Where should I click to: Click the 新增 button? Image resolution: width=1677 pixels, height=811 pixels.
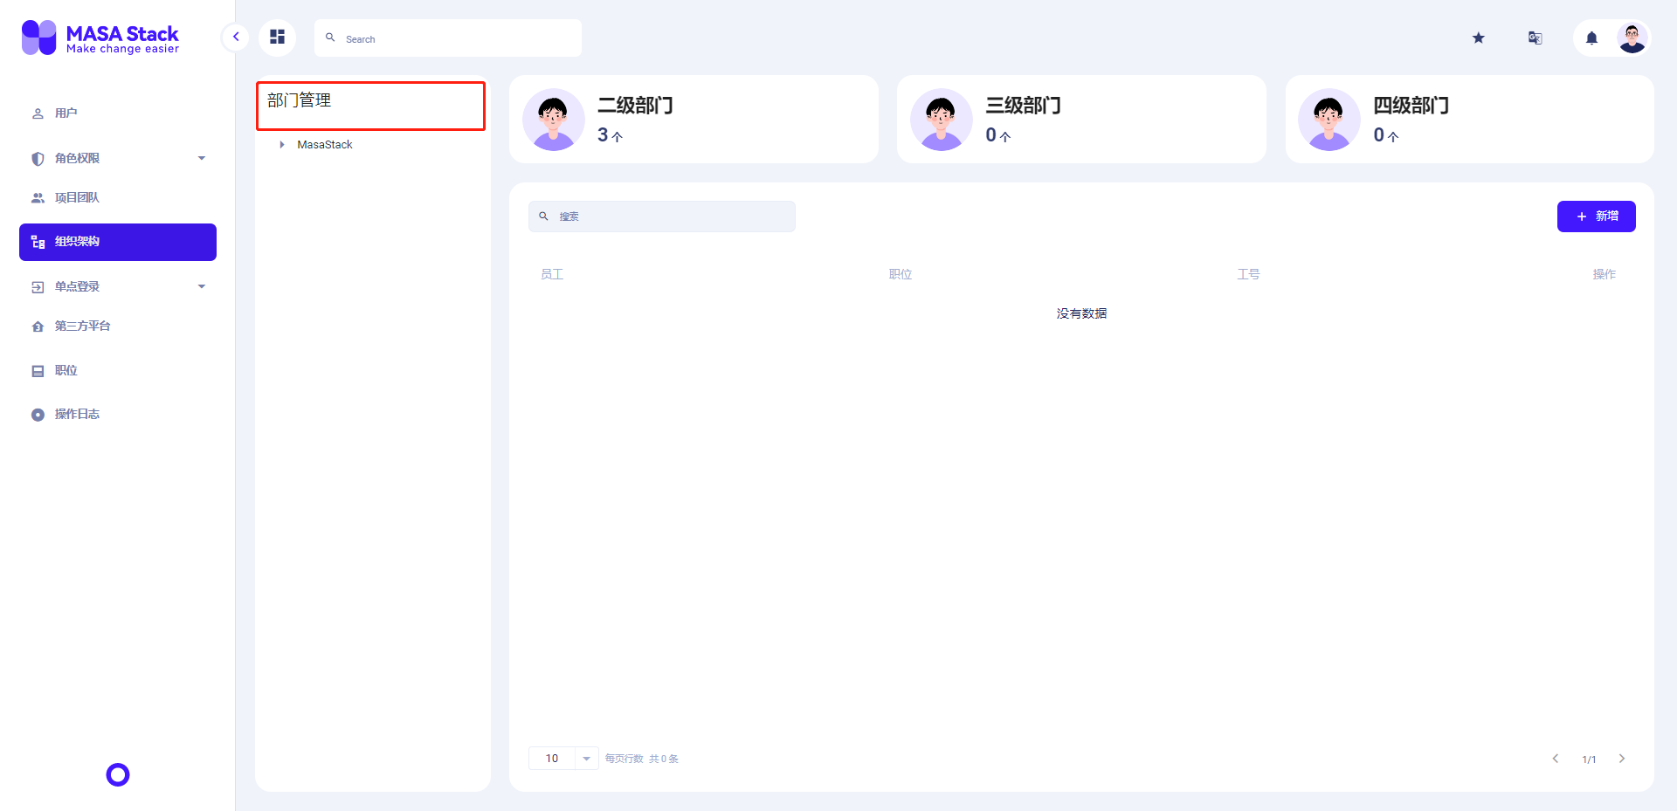tap(1596, 216)
